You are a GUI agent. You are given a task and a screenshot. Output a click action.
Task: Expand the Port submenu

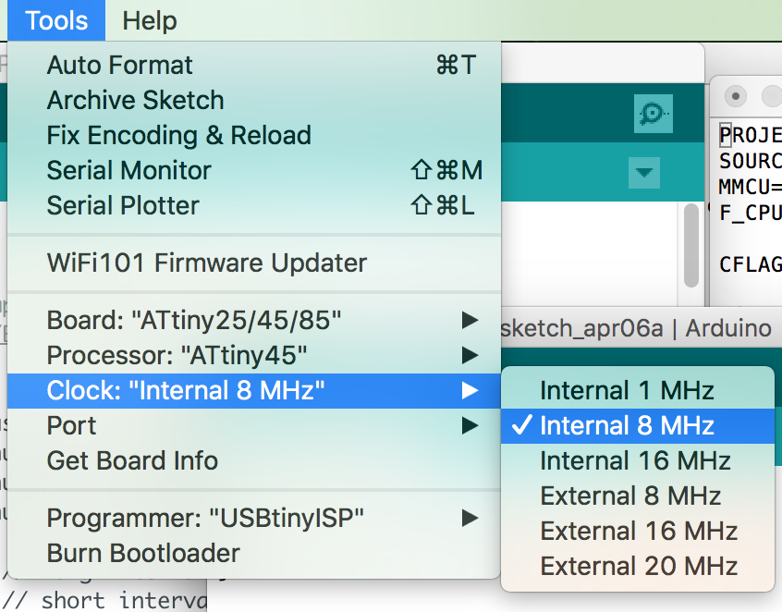254,425
